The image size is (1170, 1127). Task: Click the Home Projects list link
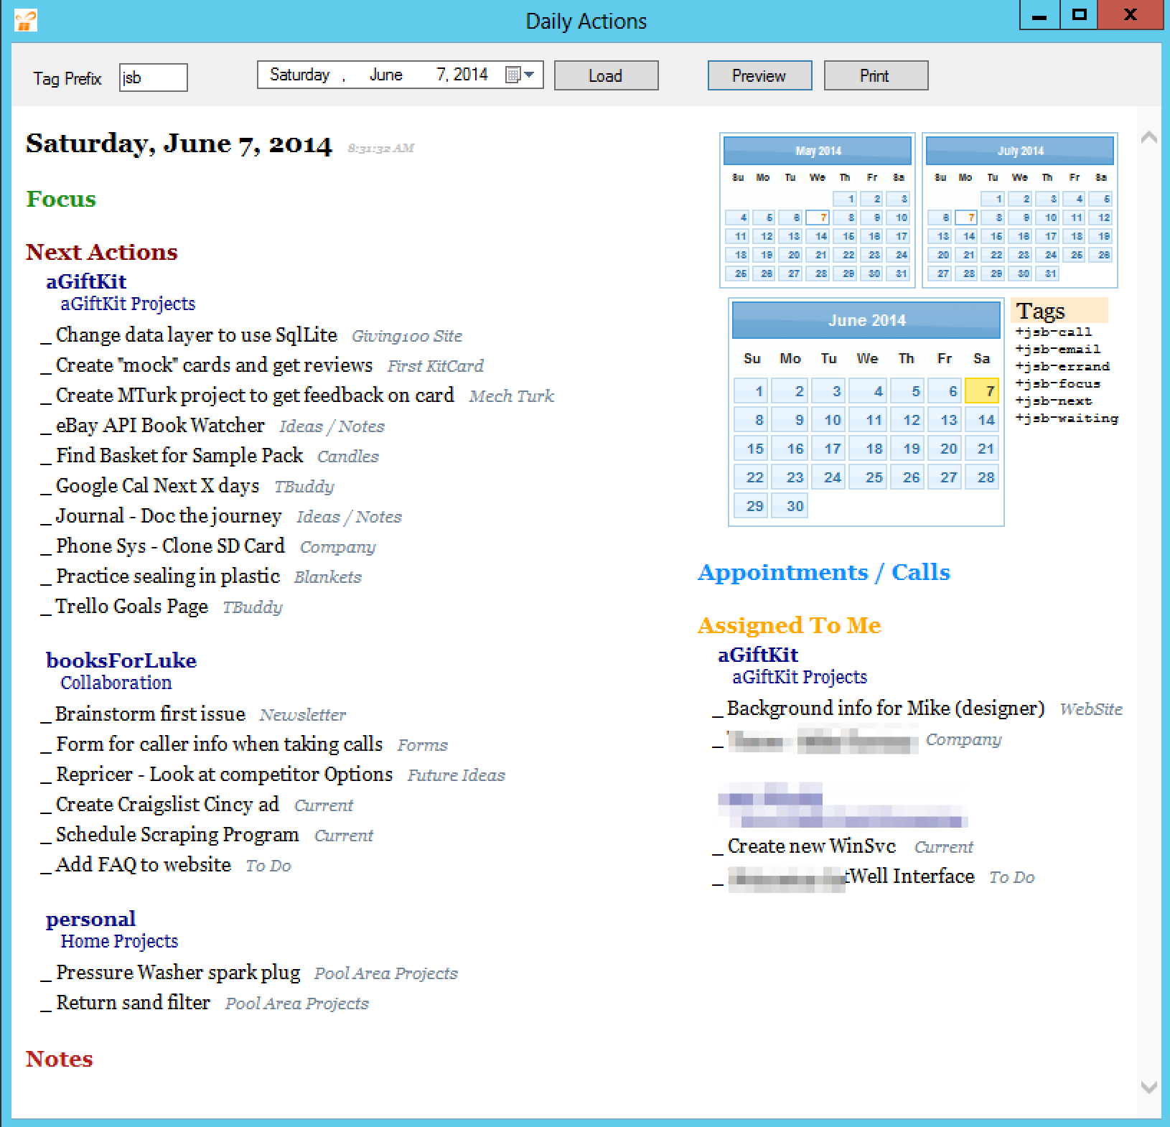tap(119, 941)
